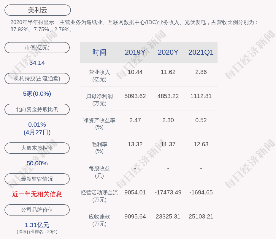The height and width of the screenshot is (239, 276).
Task: Select the 最新监管情况 label pill
Action: (x=37, y=179)
